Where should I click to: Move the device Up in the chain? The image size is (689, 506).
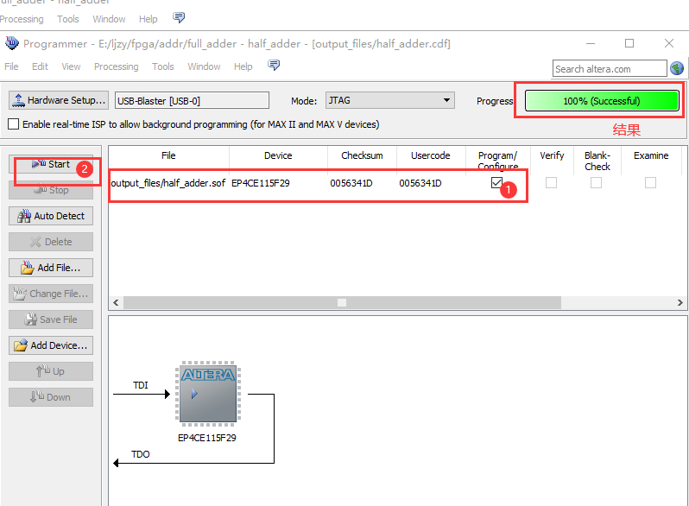coord(51,371)
